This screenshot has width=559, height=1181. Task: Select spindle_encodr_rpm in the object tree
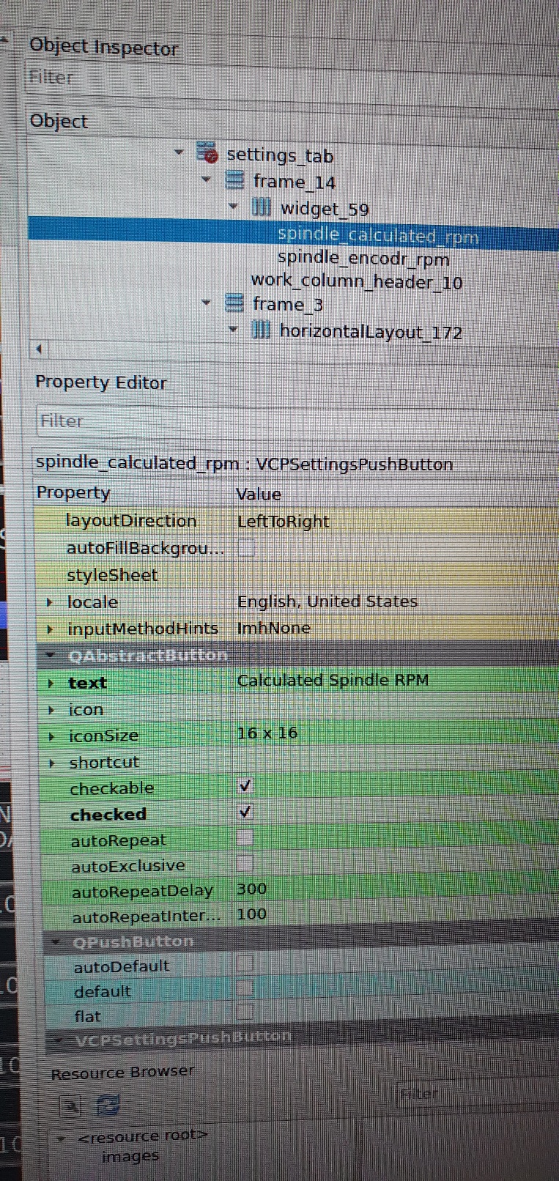[363, 259]
